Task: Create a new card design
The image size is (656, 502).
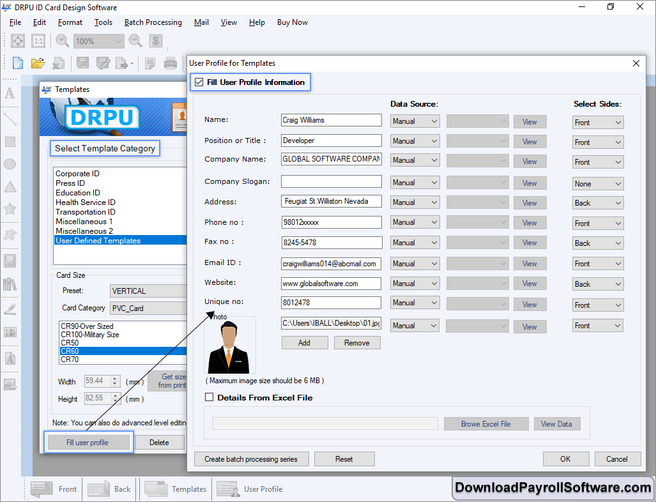Action: tap(17, 63)
